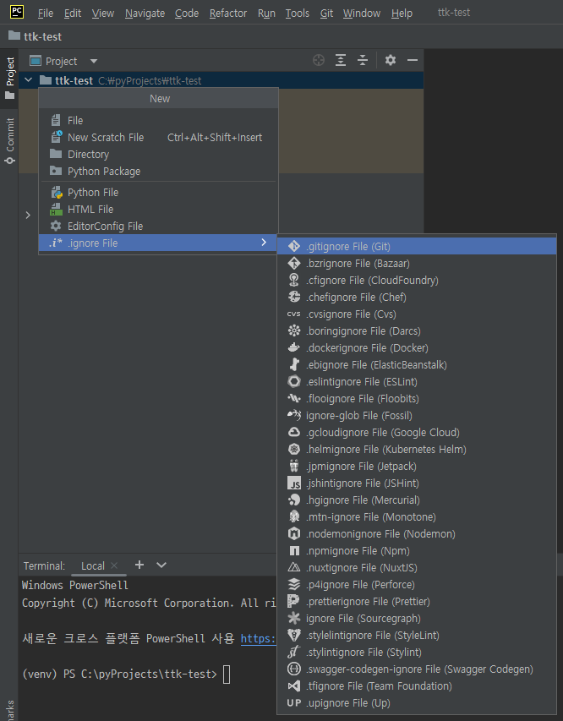This screenshot has height=721, width=563.
Task: Open the .ignore File submenu
Action: click(x=159, y=243)
